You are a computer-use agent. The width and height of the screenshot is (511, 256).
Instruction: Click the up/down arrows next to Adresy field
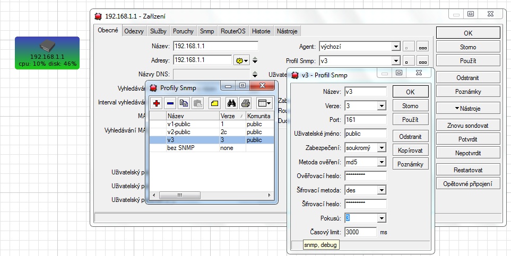click(255, 60)
